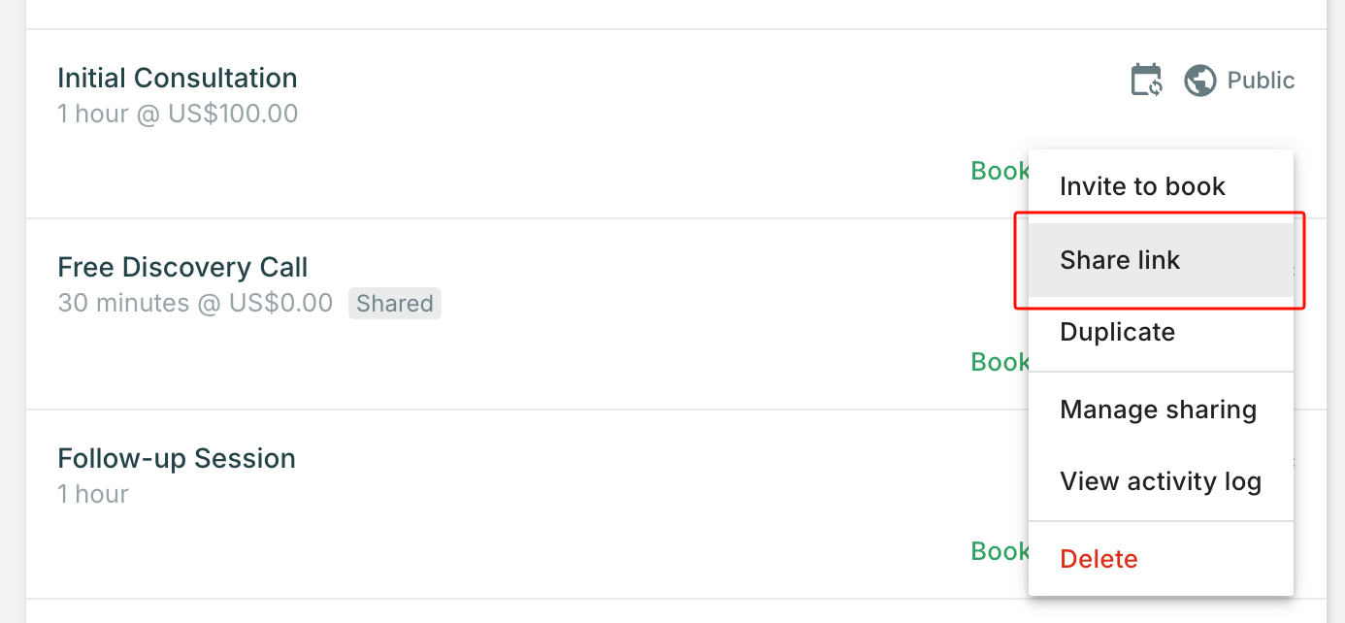
Task: Click Book link in Initial Consultation row
Action: point(1000,171)
